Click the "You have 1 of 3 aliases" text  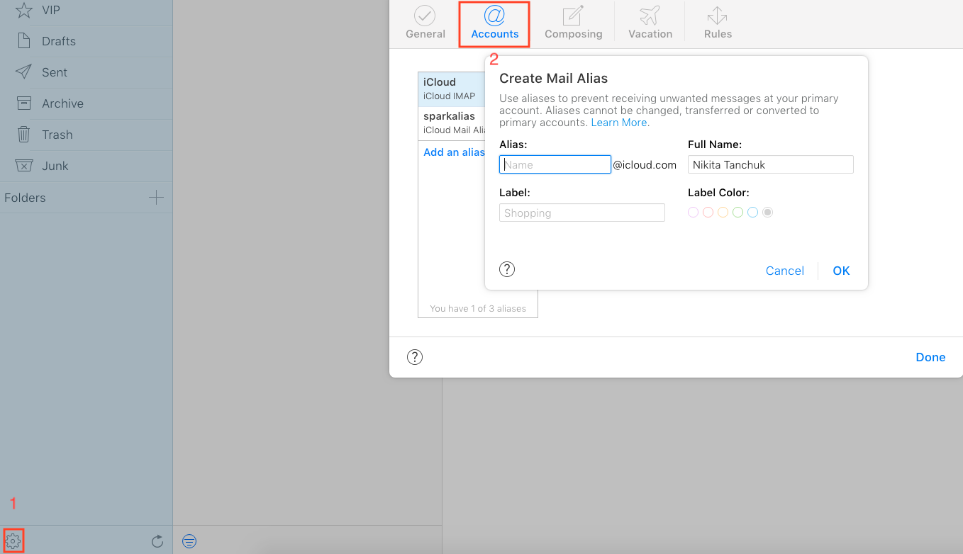click(478, 308)
